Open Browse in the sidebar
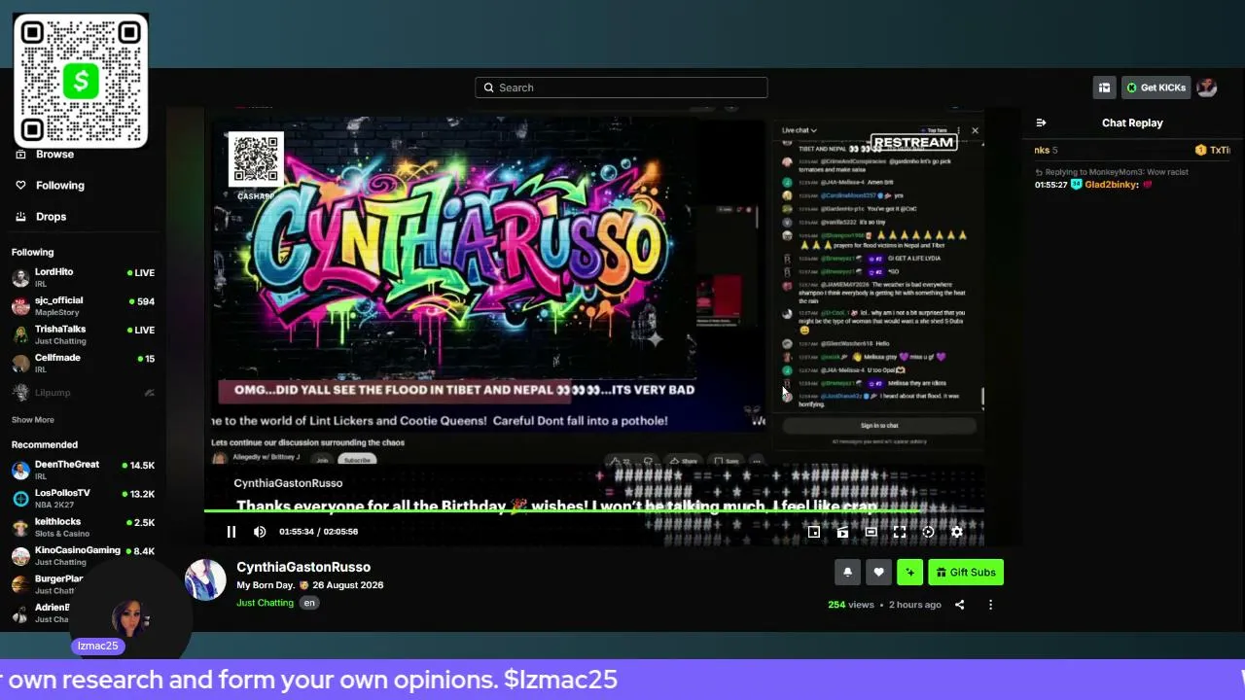The image size is (1245, 700). point(54,155)
